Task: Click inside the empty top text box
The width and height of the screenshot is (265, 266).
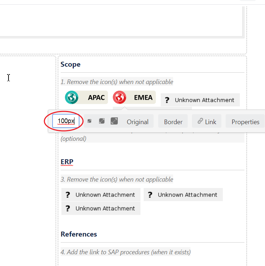Action: click(121, 20)
